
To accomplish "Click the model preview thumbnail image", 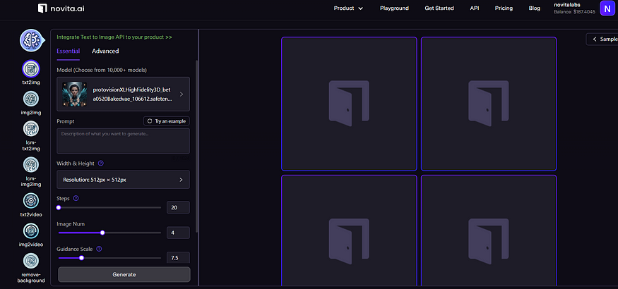I will coord(74,94).
